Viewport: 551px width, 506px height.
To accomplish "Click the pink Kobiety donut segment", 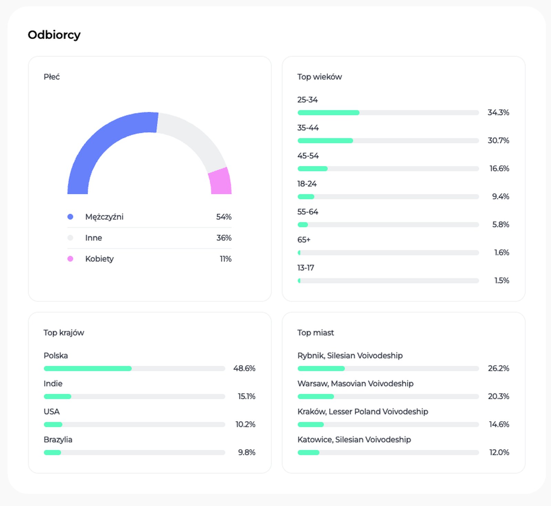I will (220, 182).
